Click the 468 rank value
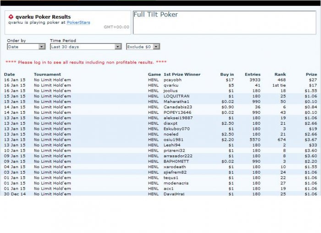This screenshot has height=233, width=321. [x=282, y=80]
